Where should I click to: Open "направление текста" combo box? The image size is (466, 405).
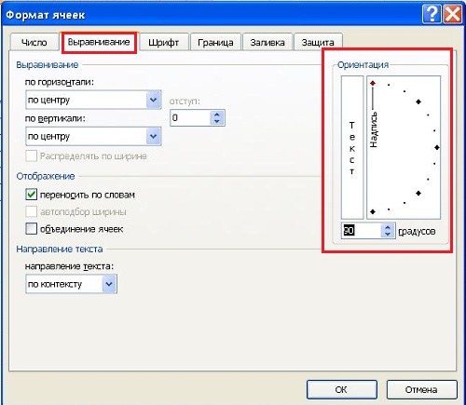click(71, 284)
